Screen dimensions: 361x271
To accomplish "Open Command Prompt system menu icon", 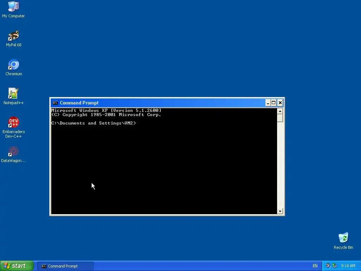I will [x=55, y=103].
